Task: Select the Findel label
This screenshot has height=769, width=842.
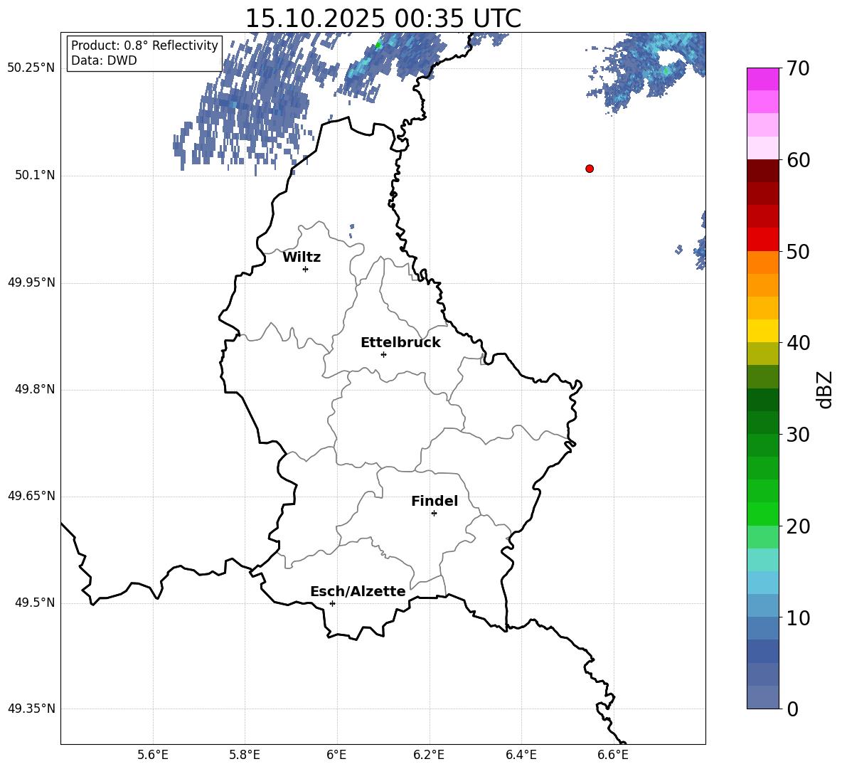Action: coord(435,501)
